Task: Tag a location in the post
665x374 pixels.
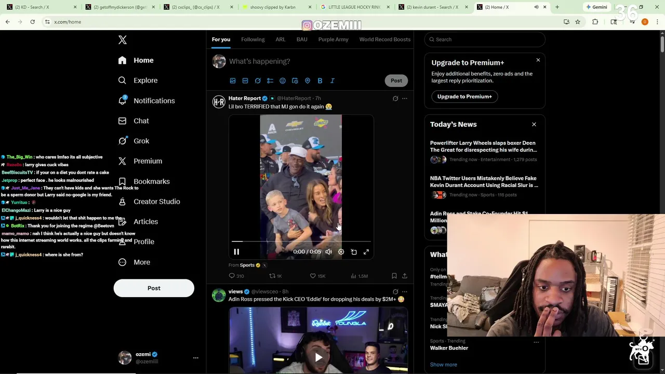Action: [308, 81]
